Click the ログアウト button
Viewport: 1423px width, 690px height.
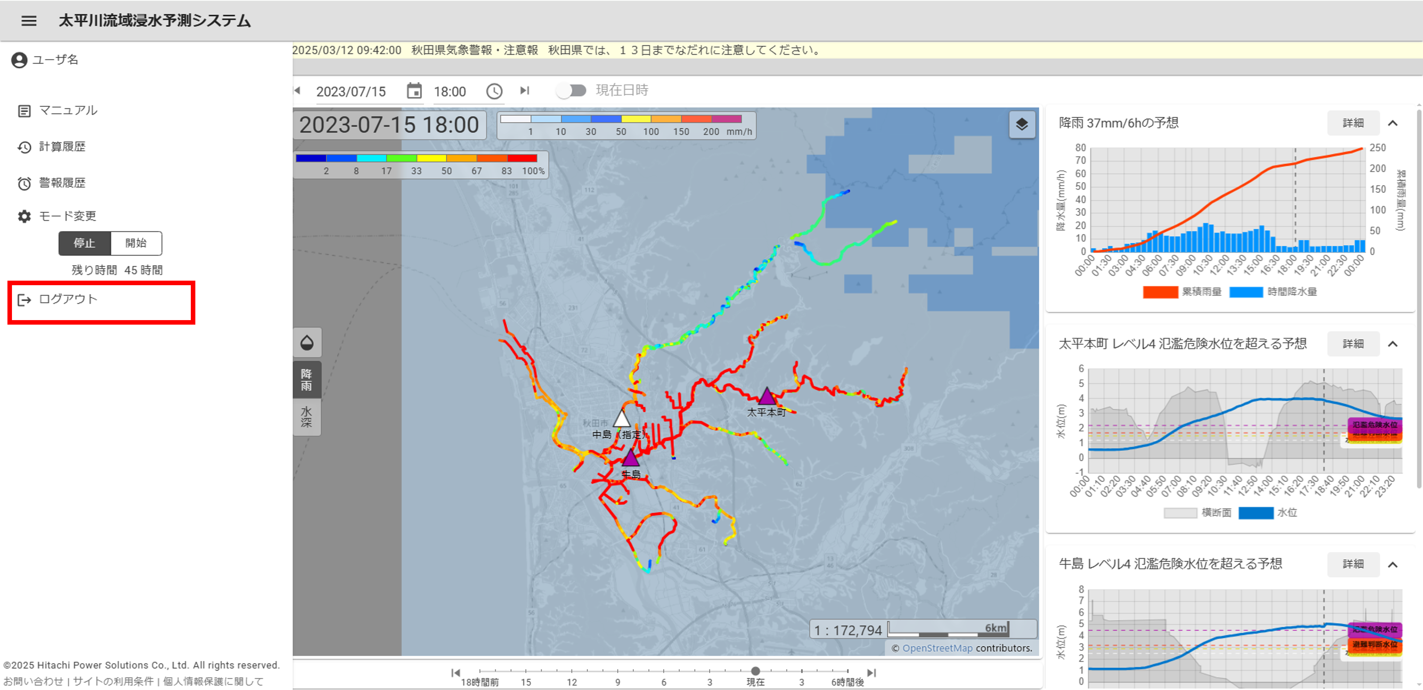coord(67,299)
